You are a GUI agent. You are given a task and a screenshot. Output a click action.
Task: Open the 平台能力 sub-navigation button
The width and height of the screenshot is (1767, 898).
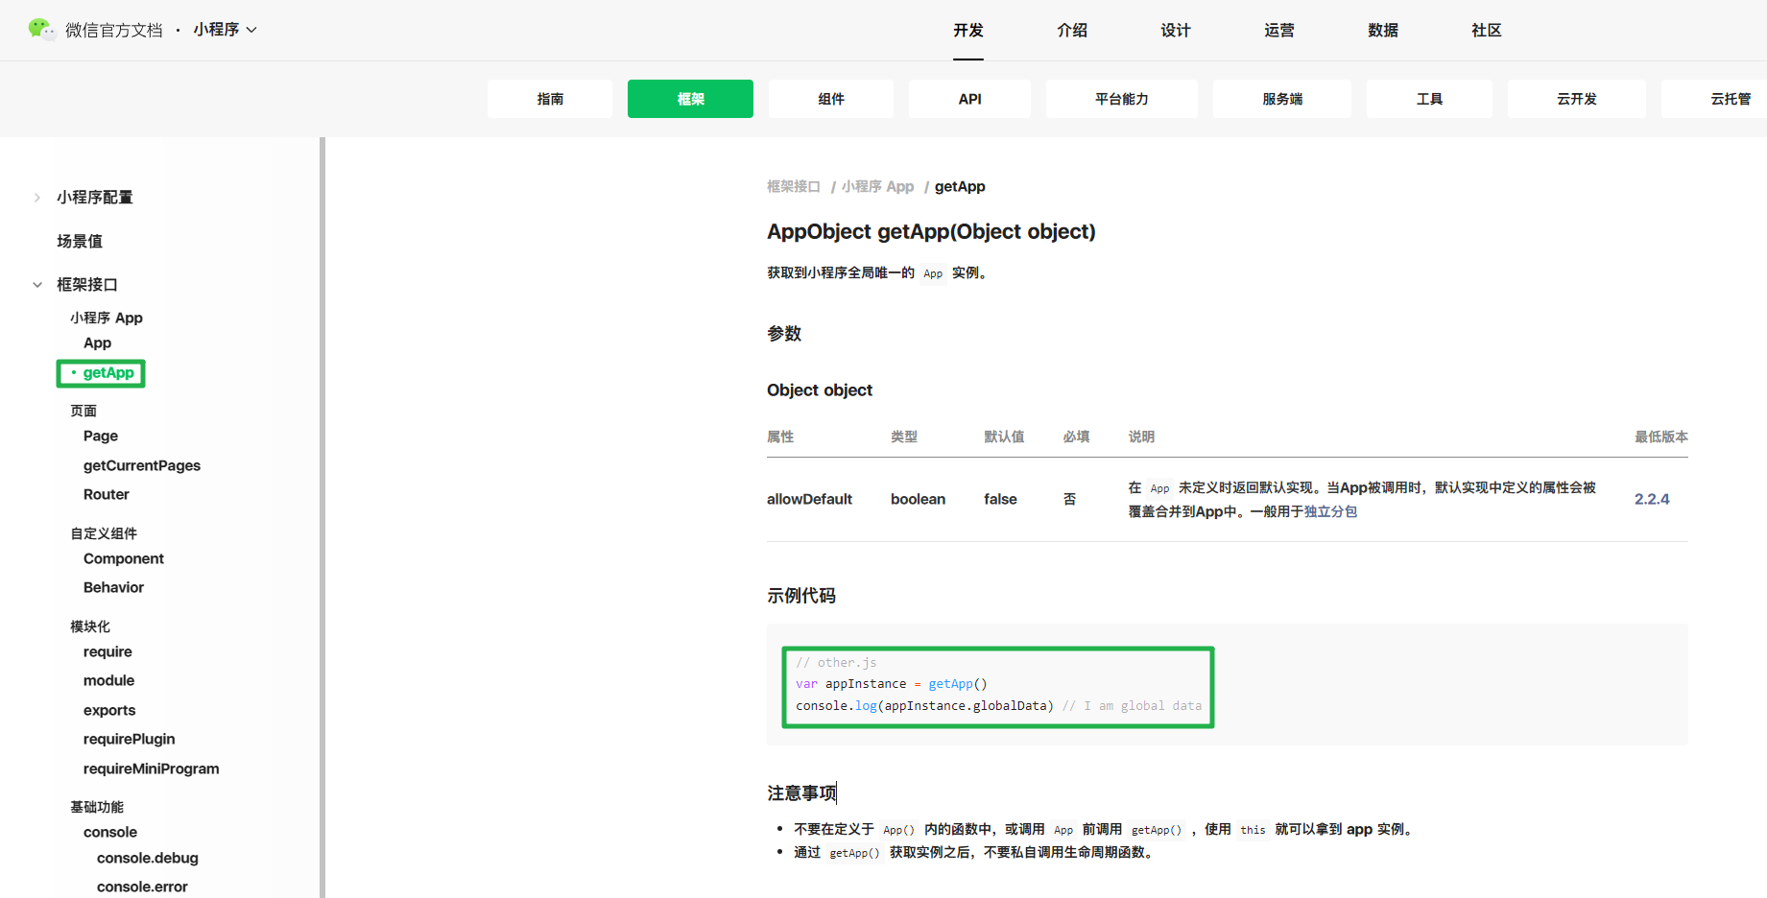pyautogui.click(x=1122, y=99)
